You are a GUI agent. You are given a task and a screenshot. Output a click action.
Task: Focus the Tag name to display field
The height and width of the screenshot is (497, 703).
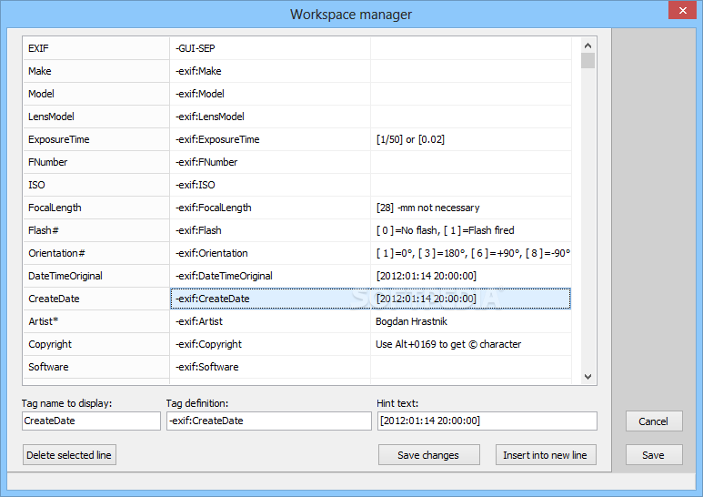[91, 421]
